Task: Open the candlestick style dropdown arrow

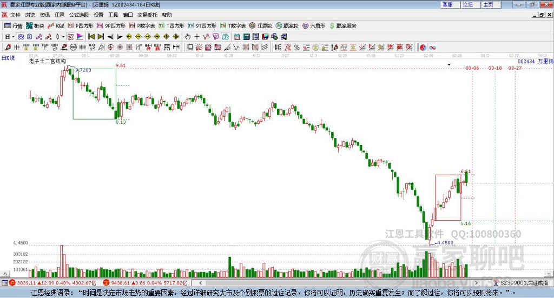Action: click(x=63, y=37)
